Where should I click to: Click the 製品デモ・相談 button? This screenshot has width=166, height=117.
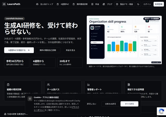tap(125, 4)
